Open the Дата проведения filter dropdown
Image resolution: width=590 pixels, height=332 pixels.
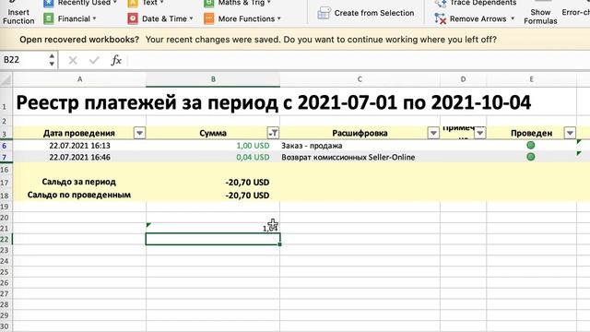click(139, 133)
